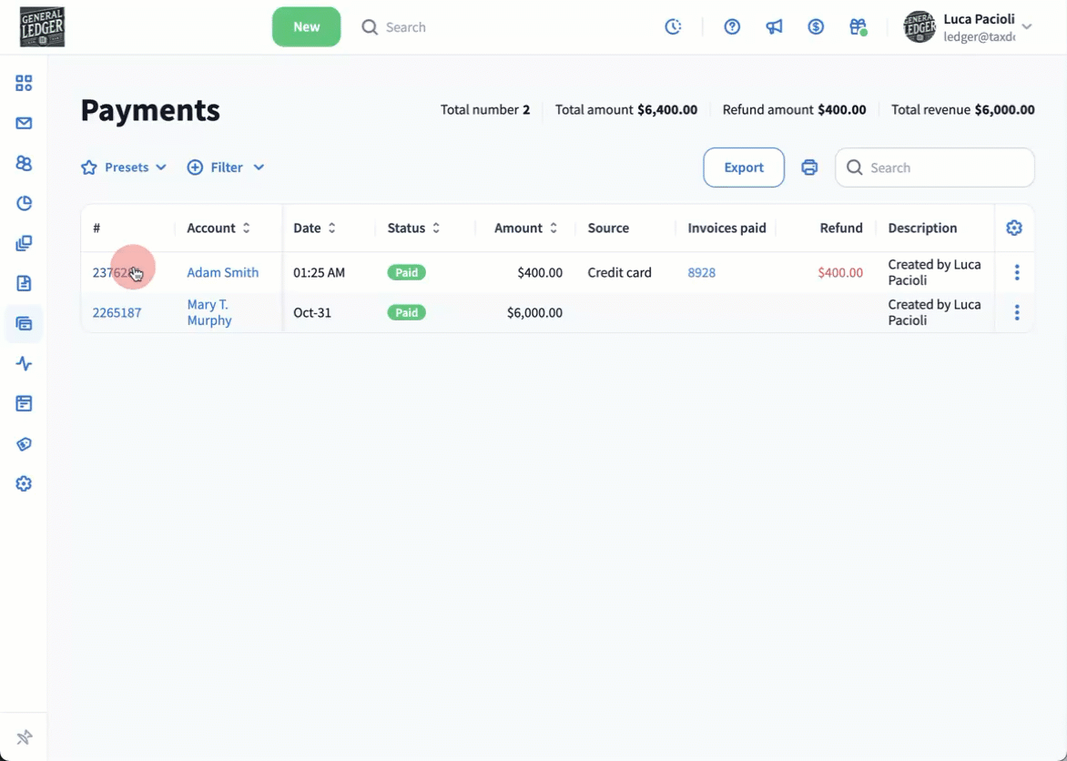The width and height of the screenshot is (1067, 761).
Task: Open the Adam Smith account link
Action: click(222, 272)
